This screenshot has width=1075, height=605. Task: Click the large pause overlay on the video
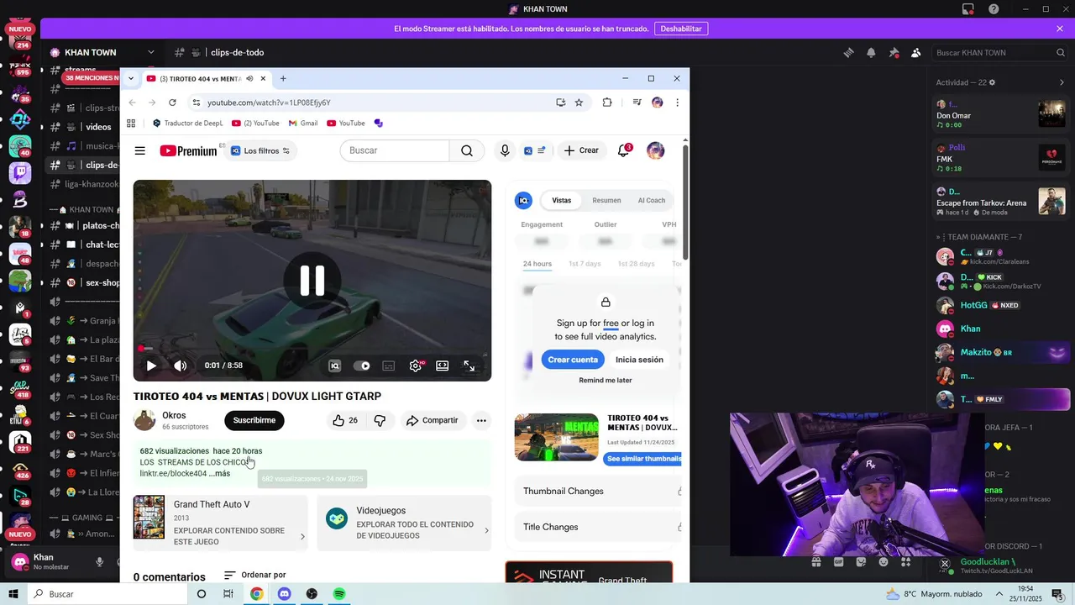[x=312, y=280]
